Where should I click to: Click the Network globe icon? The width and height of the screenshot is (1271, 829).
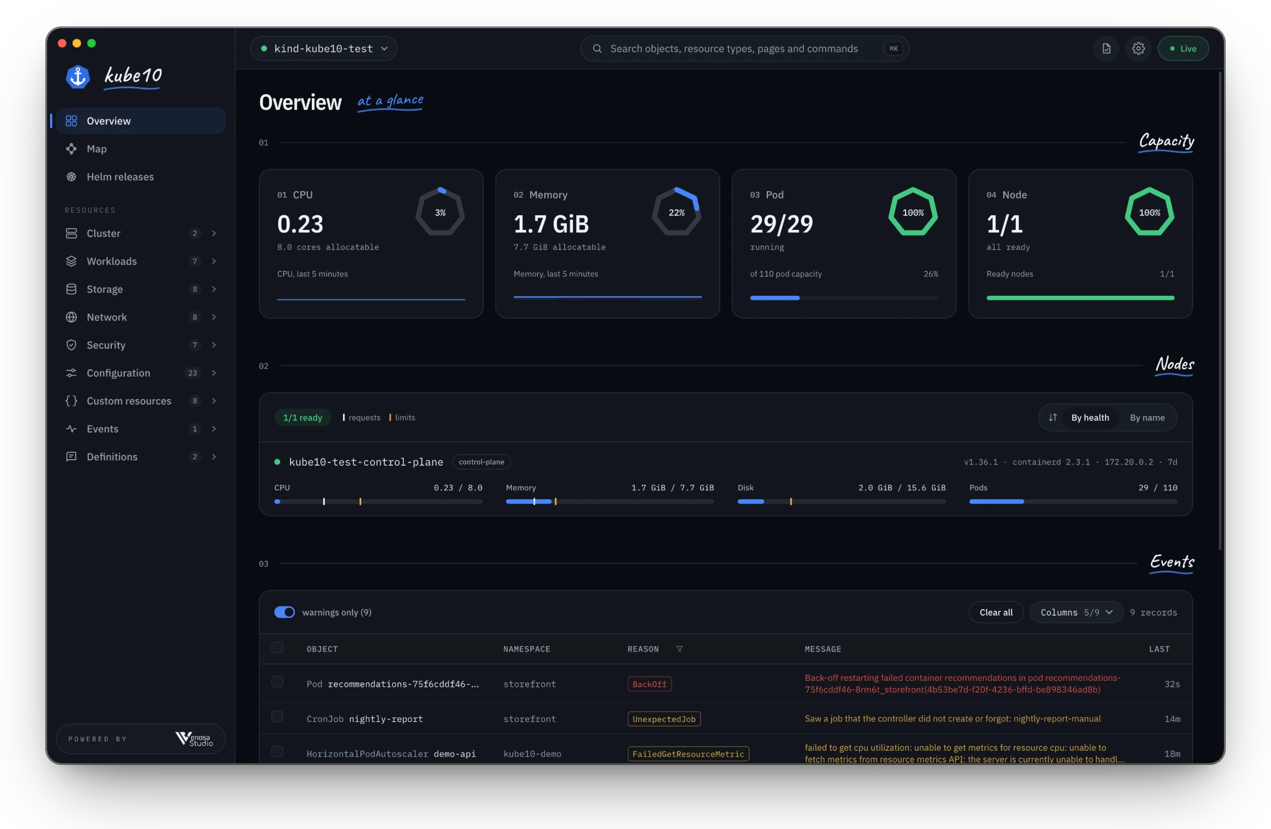(71, 317)
